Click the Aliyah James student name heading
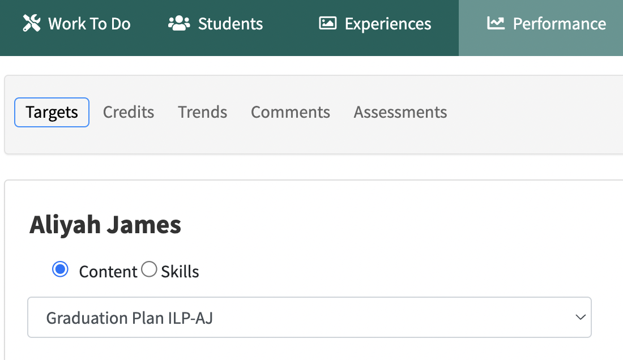The height and width of the screenshot is (360, 623). coord(105,225)
